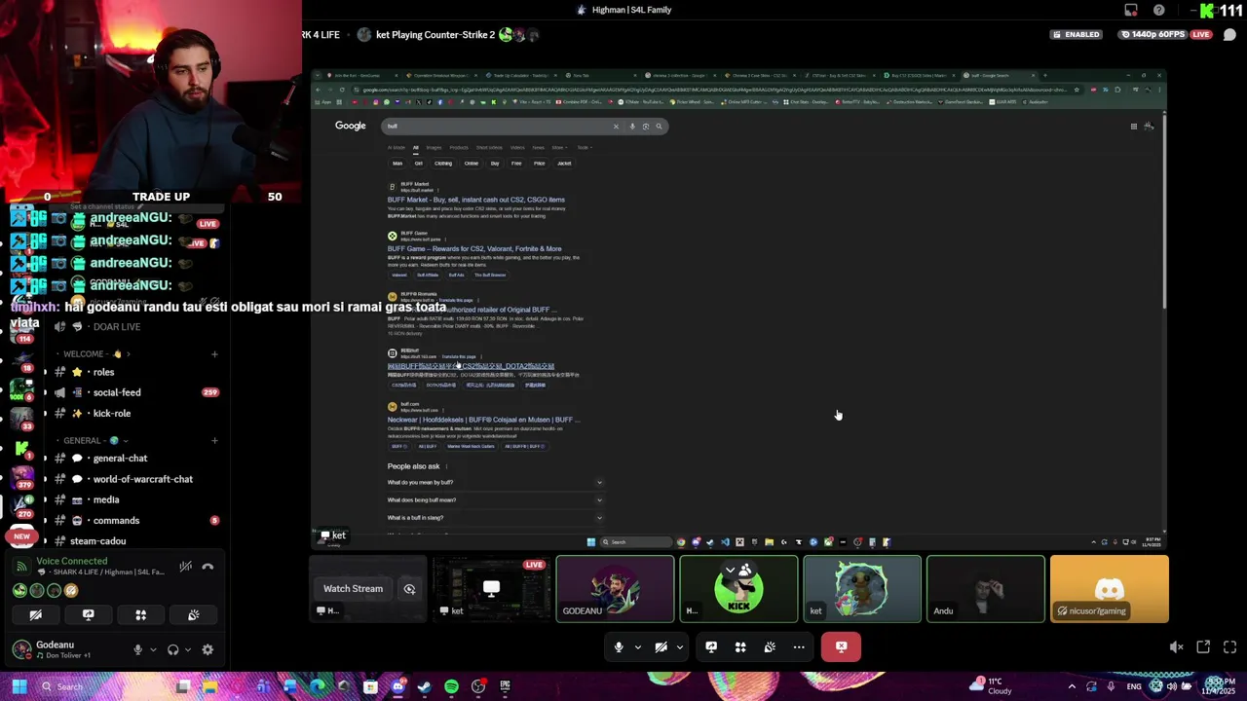Open Discord inbox icon at top right
1247x701 pixels.
[x=1131, y=10]
